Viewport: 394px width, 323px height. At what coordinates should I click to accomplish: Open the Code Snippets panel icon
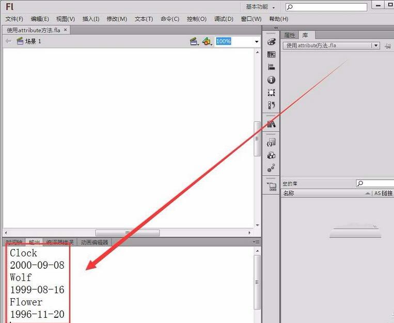[x=271, y=143]
